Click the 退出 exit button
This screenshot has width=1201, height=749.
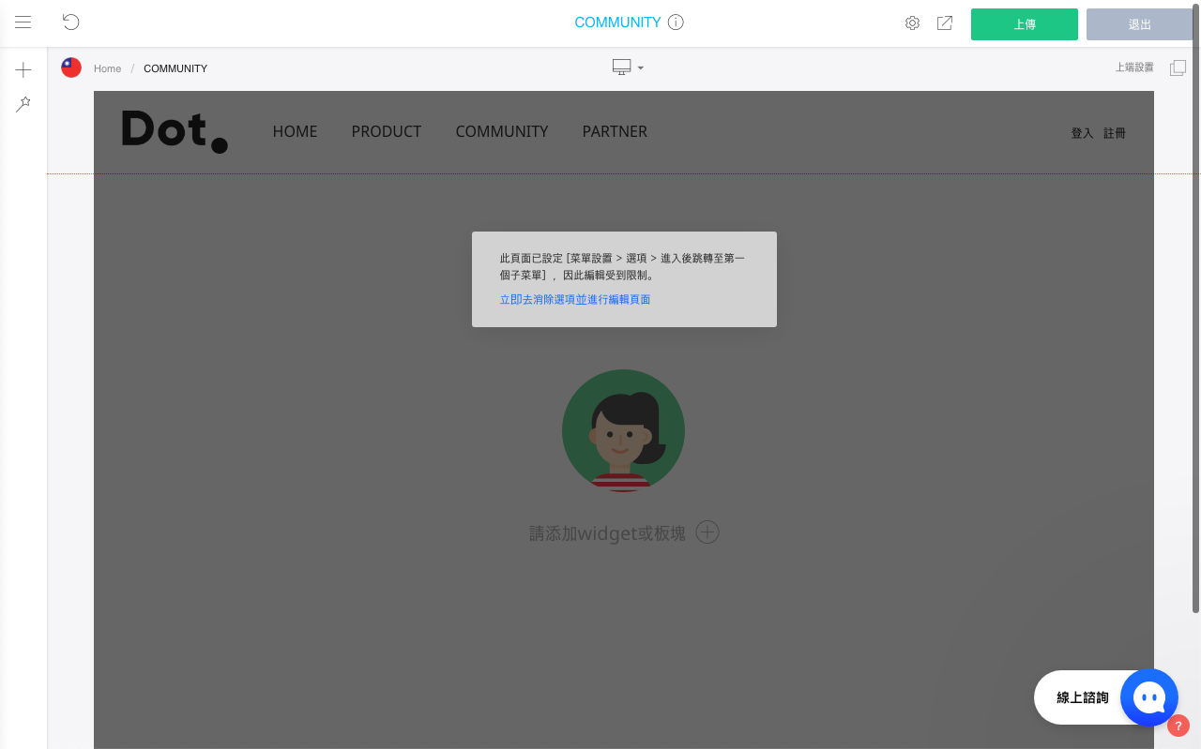(1140, 24)
